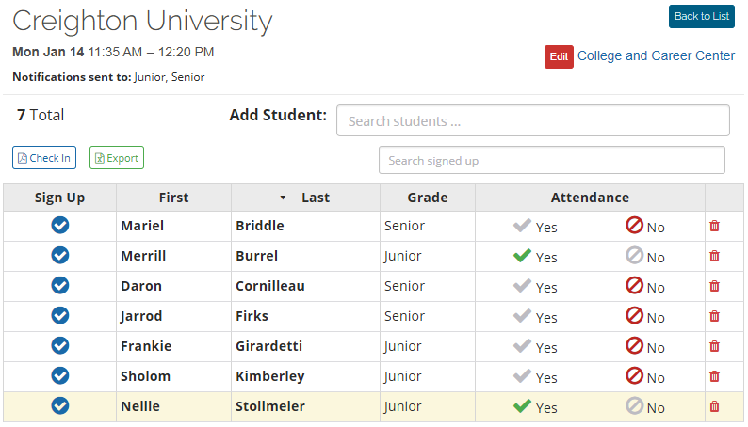748x427 pixels.
Task: Open College and Career Center link
Action: click(x=656, y=55)
